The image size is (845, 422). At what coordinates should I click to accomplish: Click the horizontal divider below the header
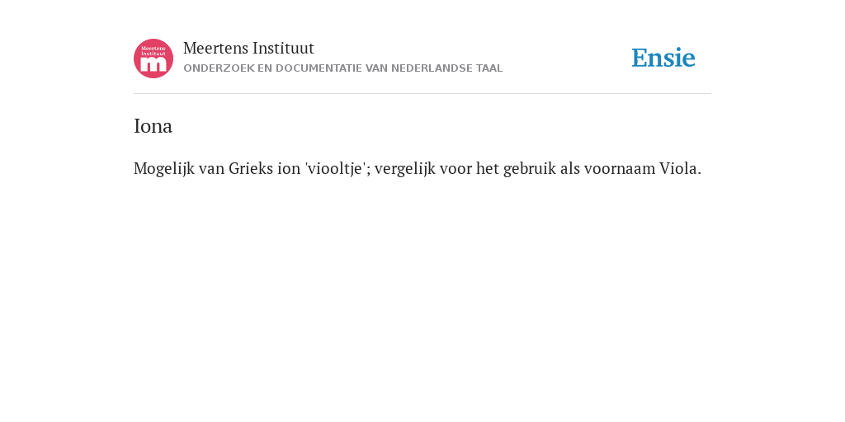[422, 94]
